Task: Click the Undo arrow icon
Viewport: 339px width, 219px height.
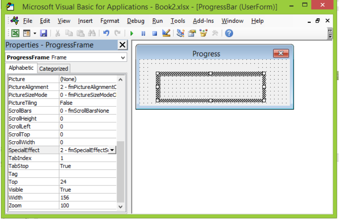Action: (106, 33)
